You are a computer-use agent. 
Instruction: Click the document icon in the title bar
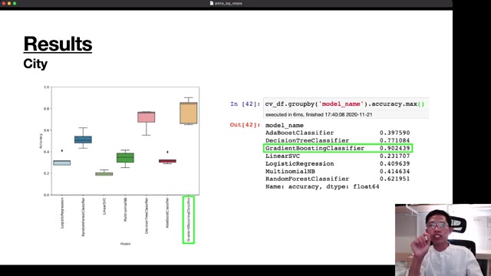click(212, 3)
